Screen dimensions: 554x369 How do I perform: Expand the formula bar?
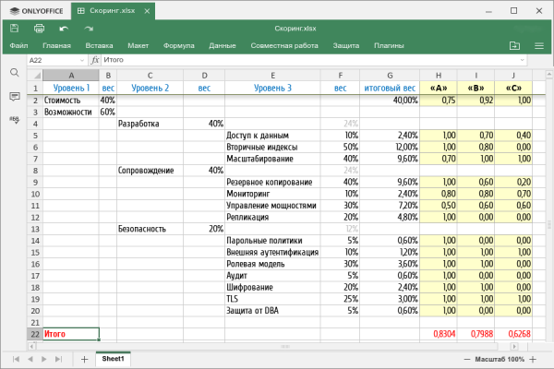(x=522, y=60)
